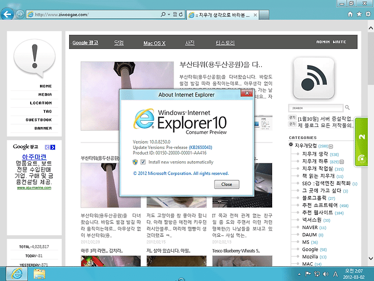374x281 pixels.
Task: Click the green floating sidebar widget
Action: [362, 142]
